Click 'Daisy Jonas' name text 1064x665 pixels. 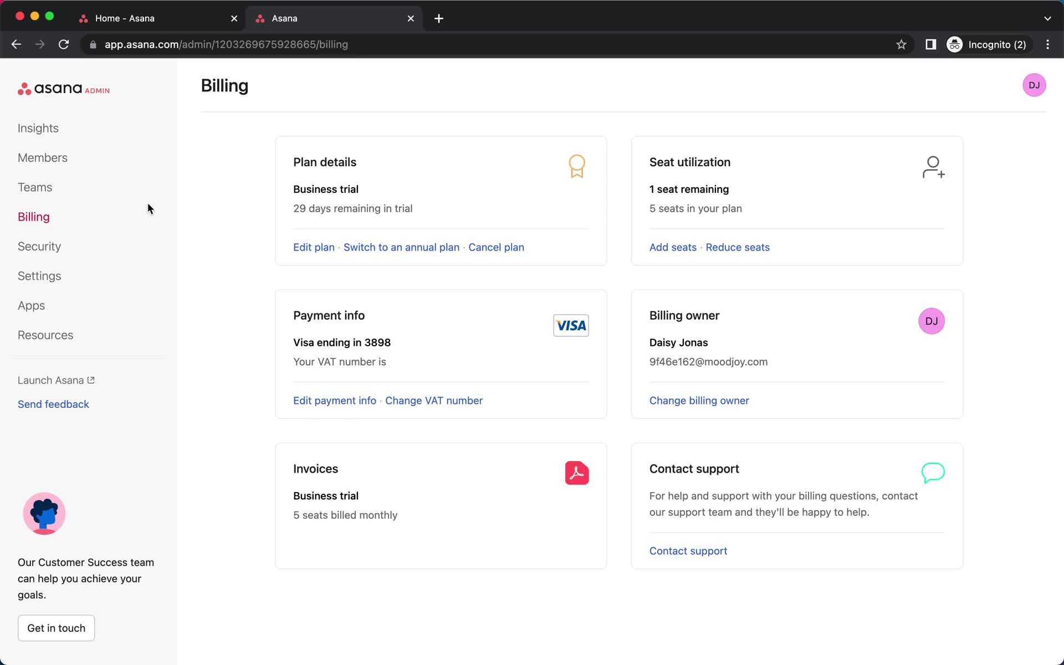tap(678, 342)
